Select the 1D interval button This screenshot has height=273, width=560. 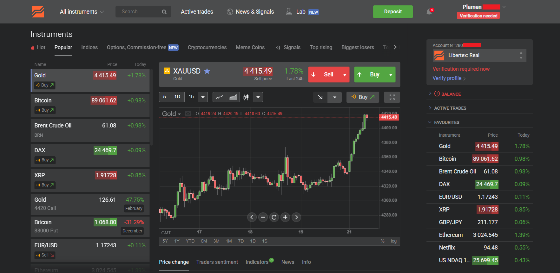[177, 97]
